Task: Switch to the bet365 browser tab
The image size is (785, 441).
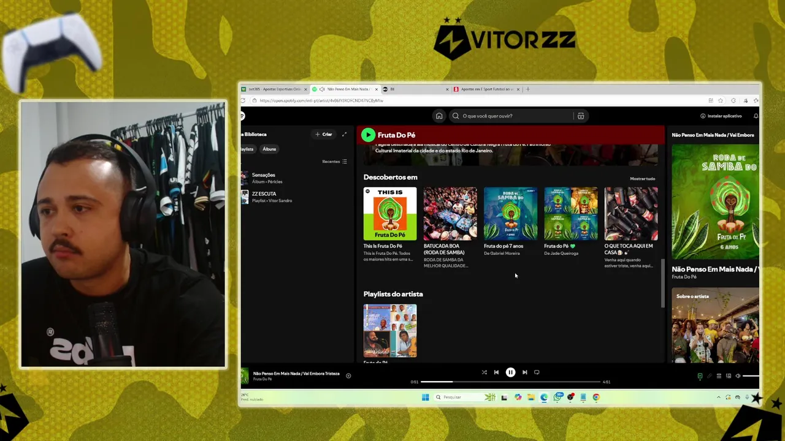Action: [274, 89]
